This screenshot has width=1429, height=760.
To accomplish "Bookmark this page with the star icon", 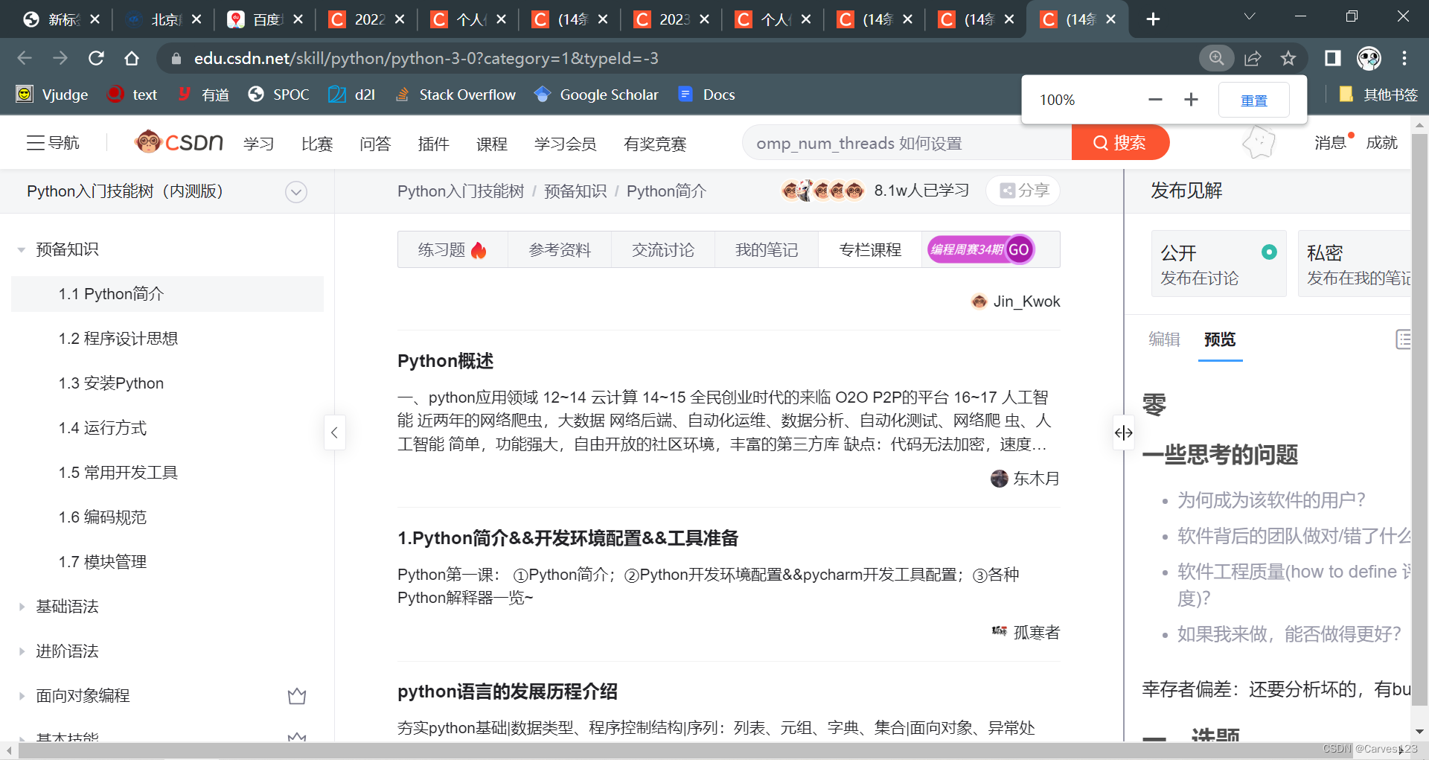I will coord(1288,58).
